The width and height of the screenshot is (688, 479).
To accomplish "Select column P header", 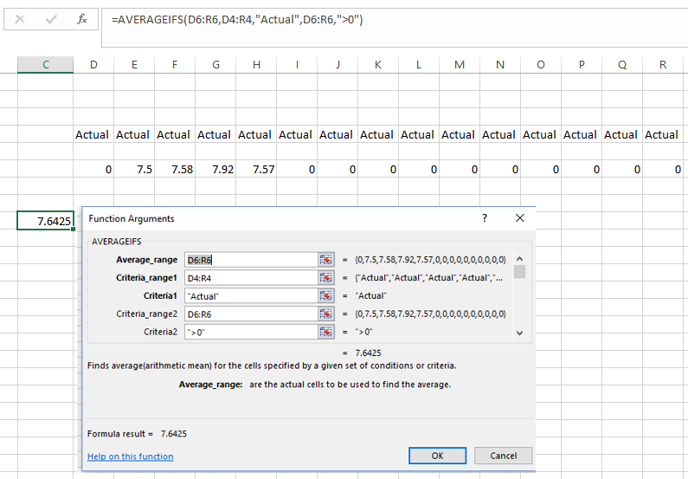I will (582, 65).
